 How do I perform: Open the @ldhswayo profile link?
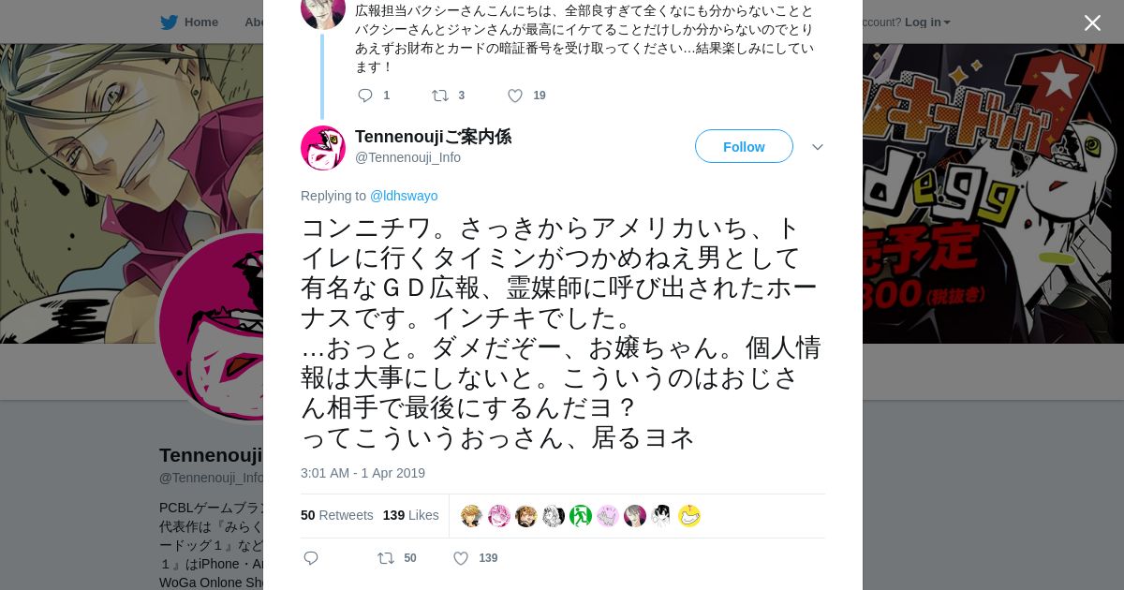click(x=404, y=196)
